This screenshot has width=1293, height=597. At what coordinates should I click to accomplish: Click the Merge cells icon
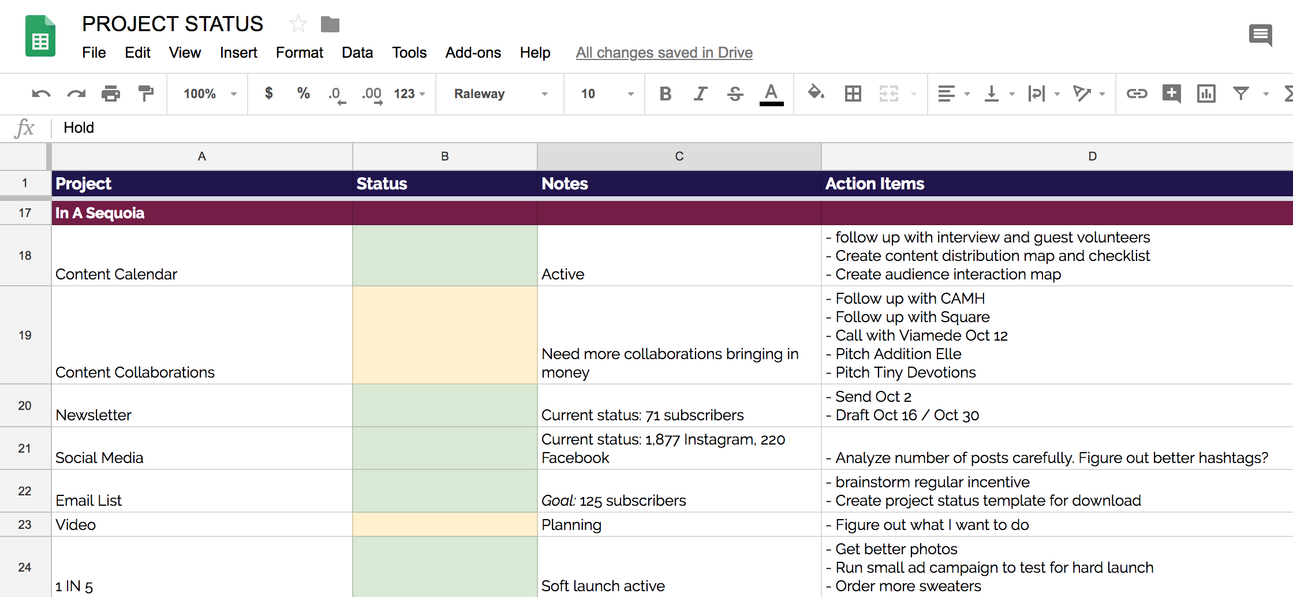coord(889,94)
